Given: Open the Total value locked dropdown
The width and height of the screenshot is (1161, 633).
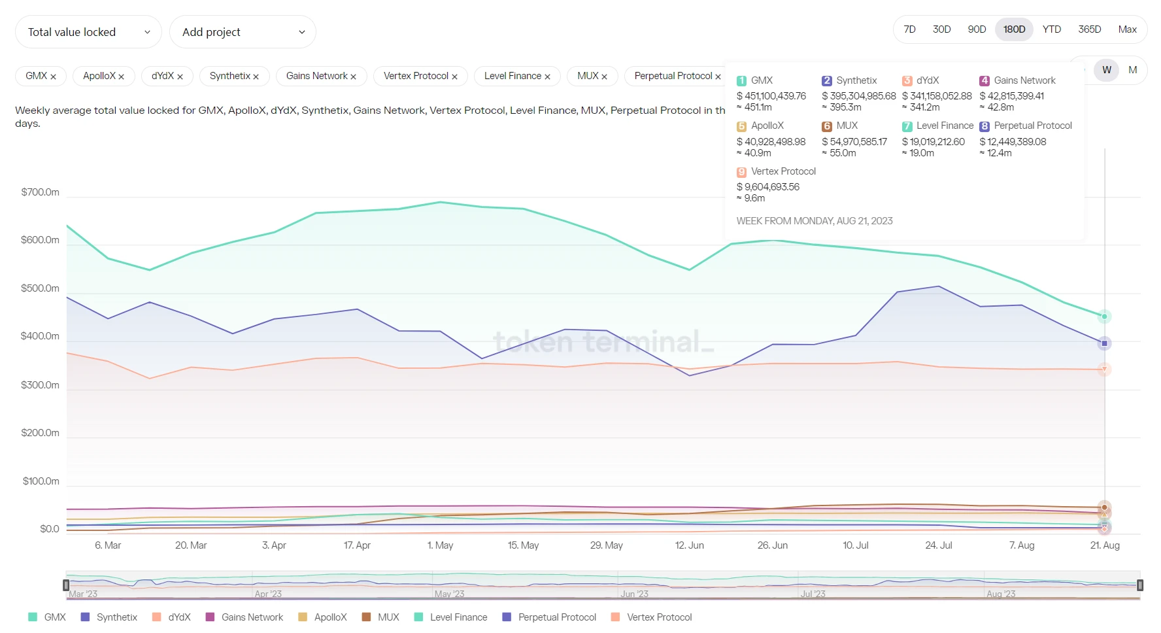Looking at the screenshot, I should click(88, 32).
